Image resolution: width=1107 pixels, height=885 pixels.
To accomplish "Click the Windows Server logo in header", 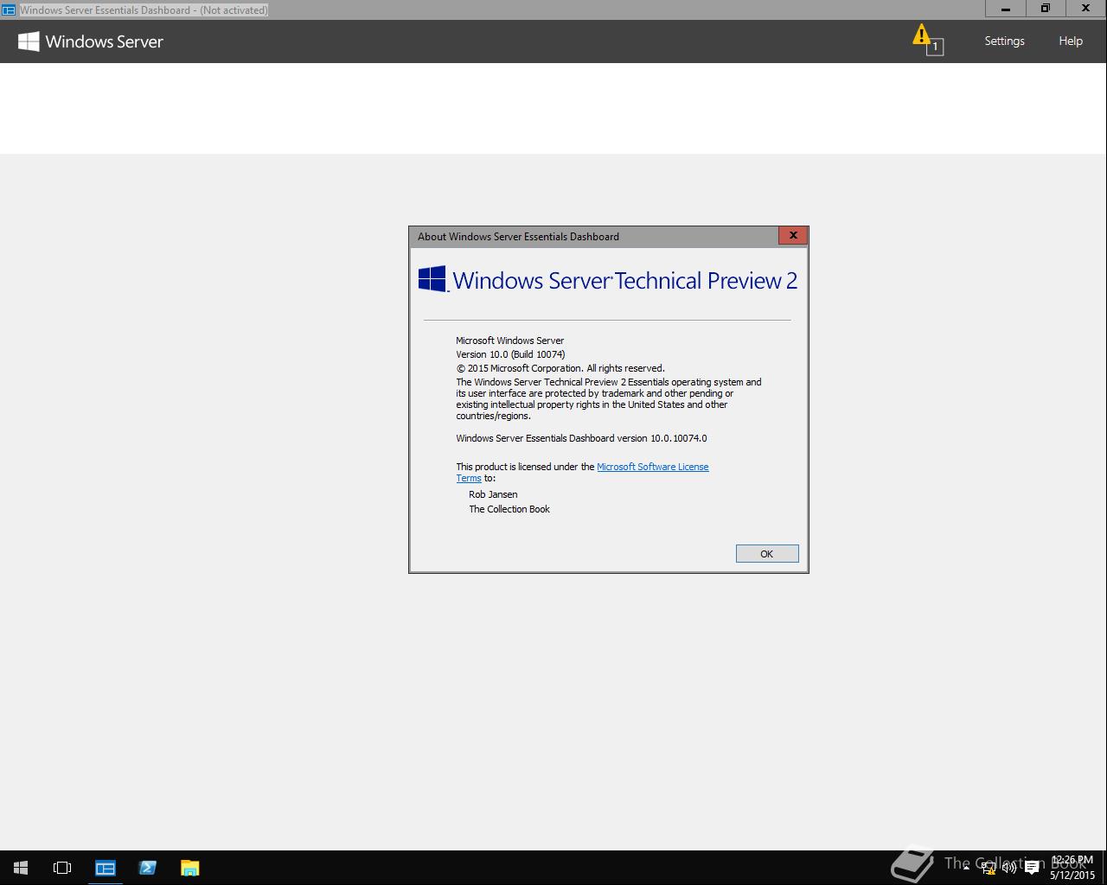I will (91, 41).
